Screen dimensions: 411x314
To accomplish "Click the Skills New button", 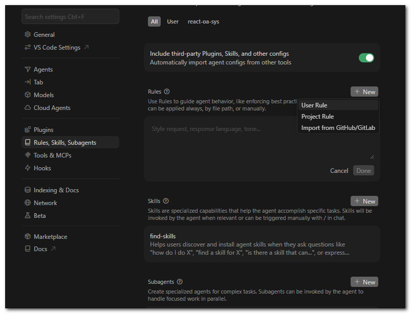I will pyautogui.click(x=364, y=201).
